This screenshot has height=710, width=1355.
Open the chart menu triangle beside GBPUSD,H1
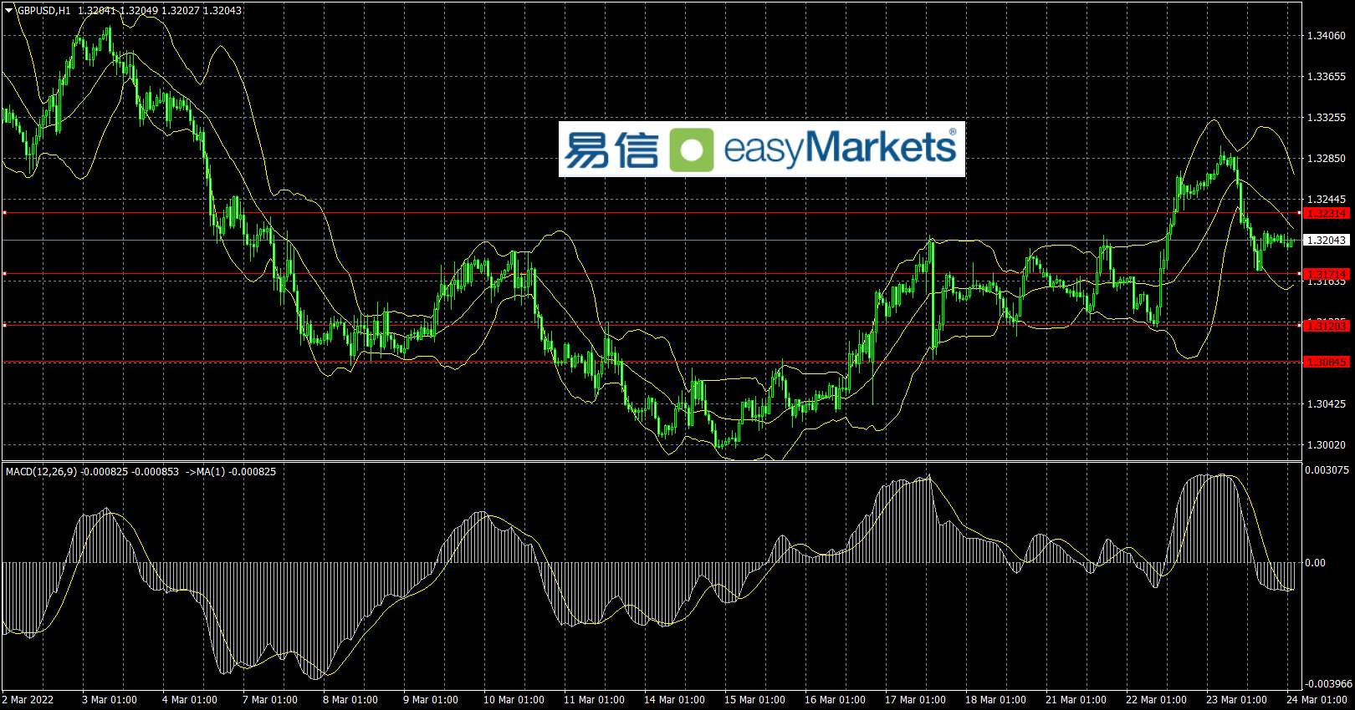click(9, 10)
